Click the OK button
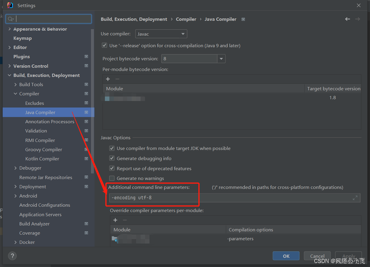 pos(286,256)
